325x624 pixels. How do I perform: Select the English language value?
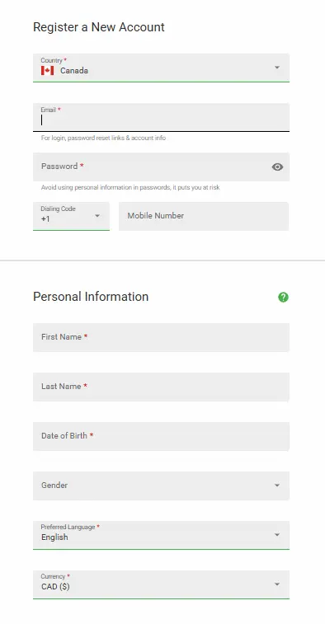click(54, 537)
